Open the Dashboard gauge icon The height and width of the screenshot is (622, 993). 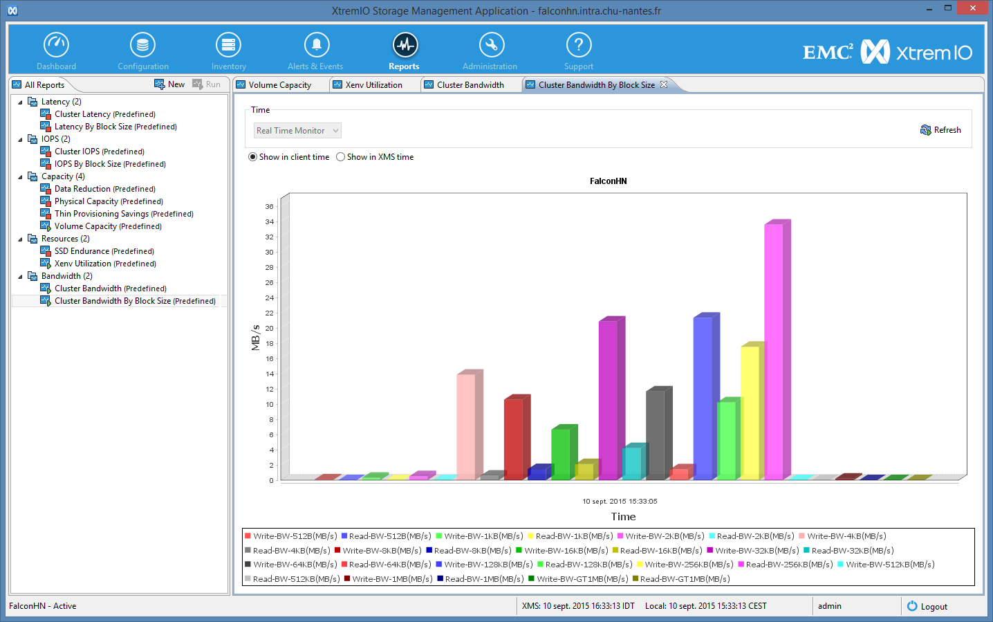(x=56, y=45)
